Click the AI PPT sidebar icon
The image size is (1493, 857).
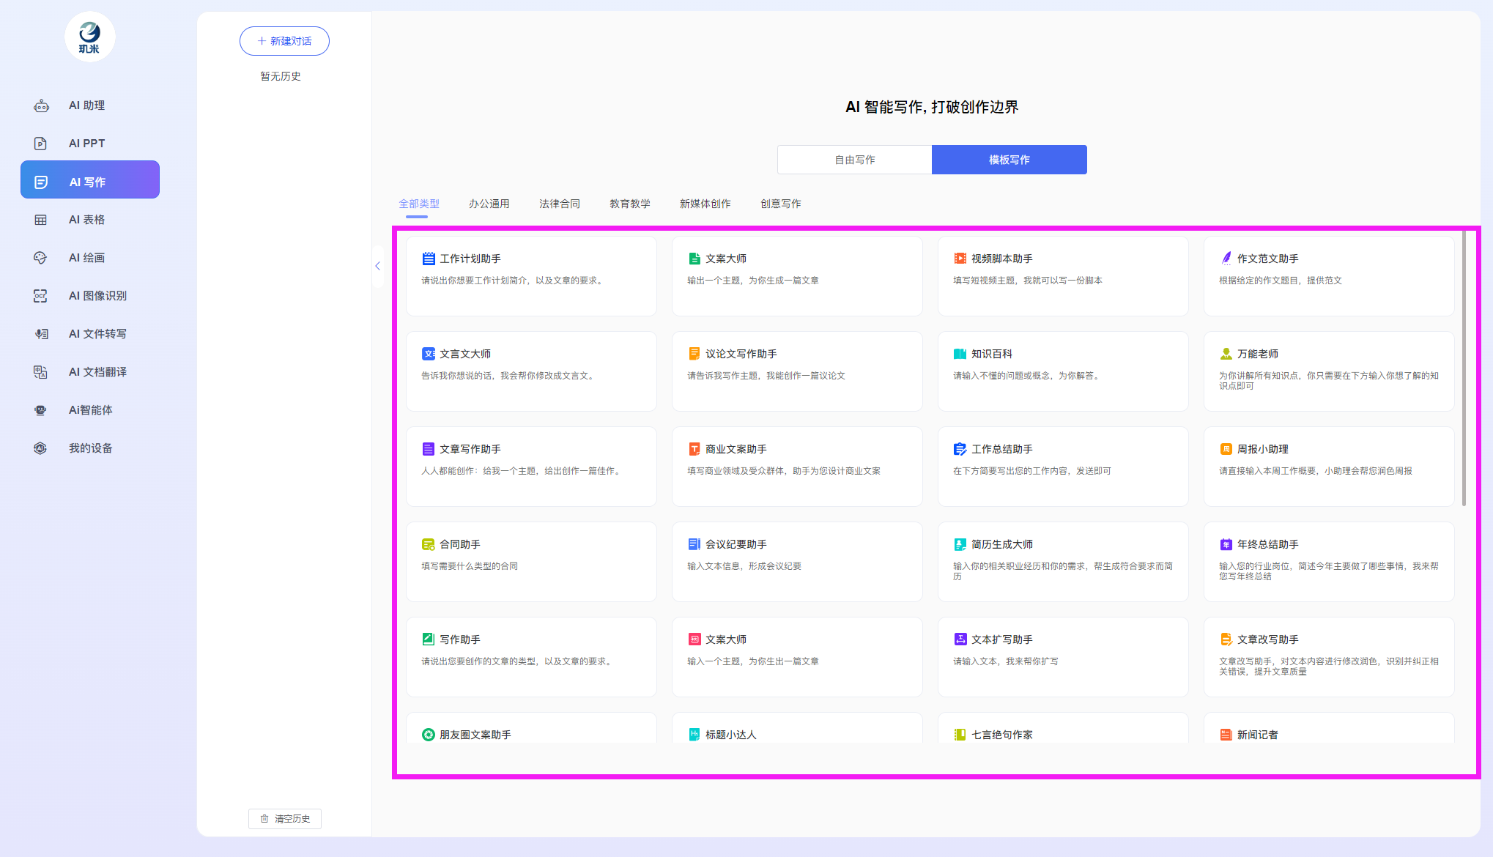(41, 144)
